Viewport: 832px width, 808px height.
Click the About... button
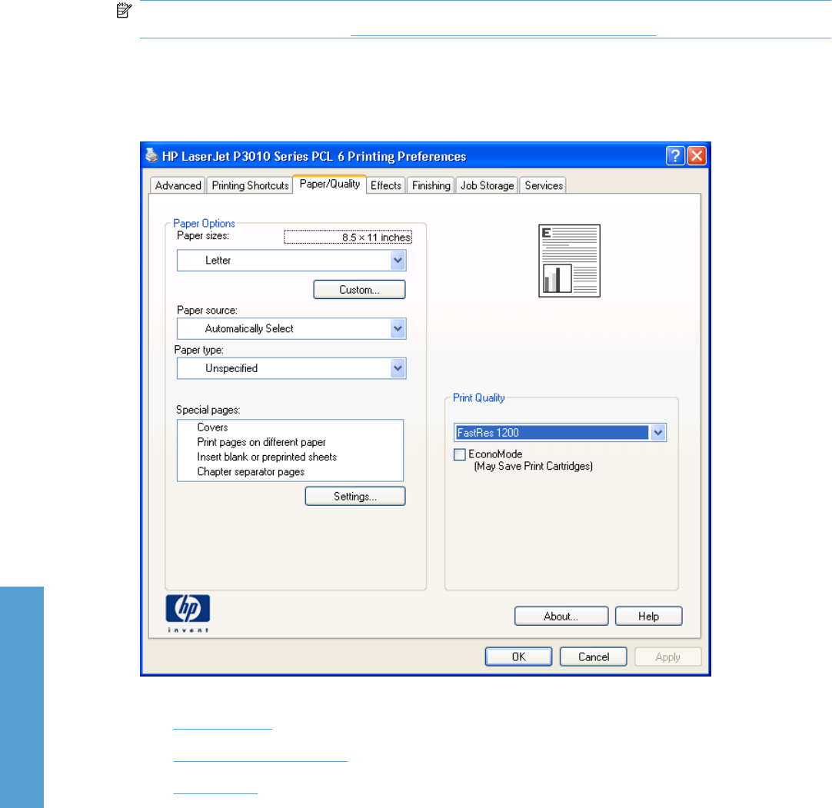tap(561, 617)
